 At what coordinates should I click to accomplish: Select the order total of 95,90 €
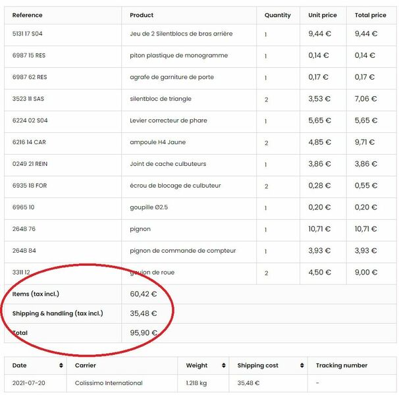point(144,332)
